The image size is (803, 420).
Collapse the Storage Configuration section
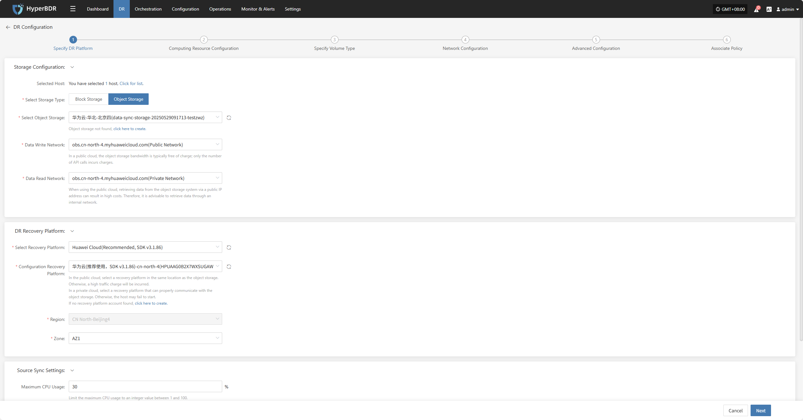click(x=72, y=67)
